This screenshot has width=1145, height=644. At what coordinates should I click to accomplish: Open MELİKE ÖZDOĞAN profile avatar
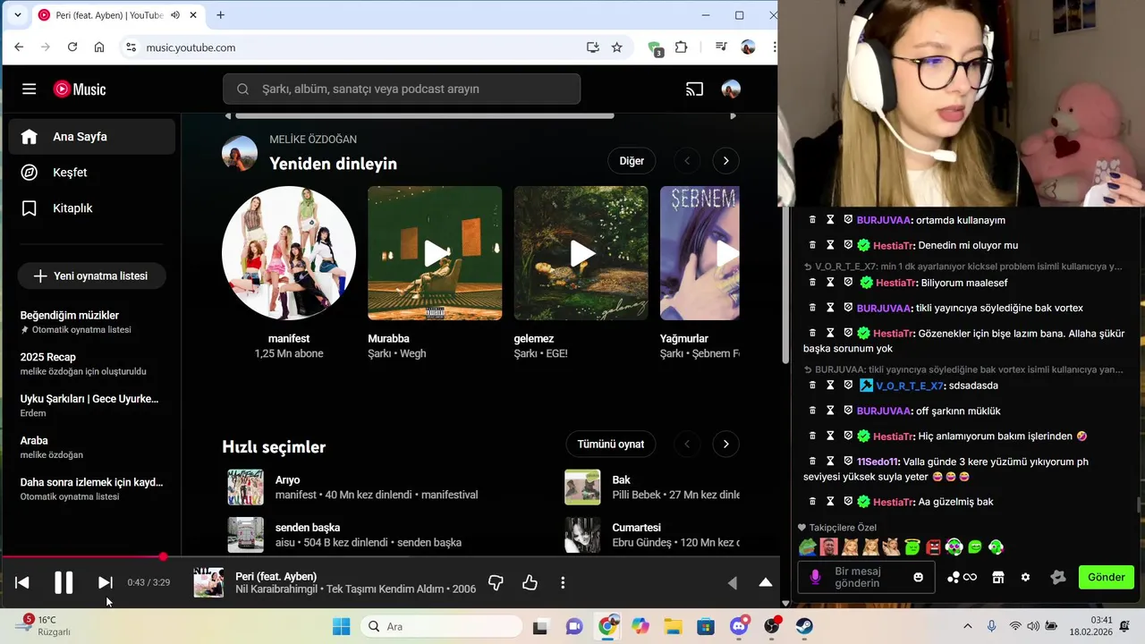click(x=240, y=154)
